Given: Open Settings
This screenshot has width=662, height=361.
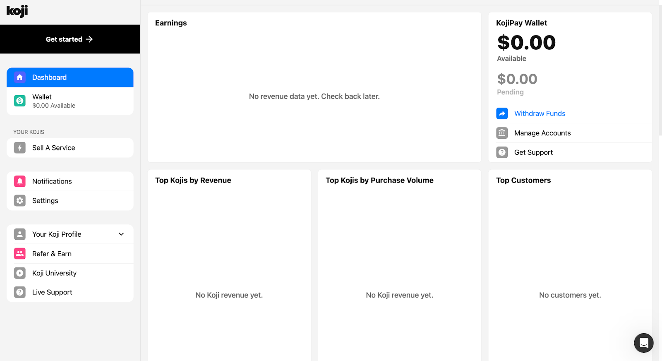Looking at the screenshot, I should (70, 201).
